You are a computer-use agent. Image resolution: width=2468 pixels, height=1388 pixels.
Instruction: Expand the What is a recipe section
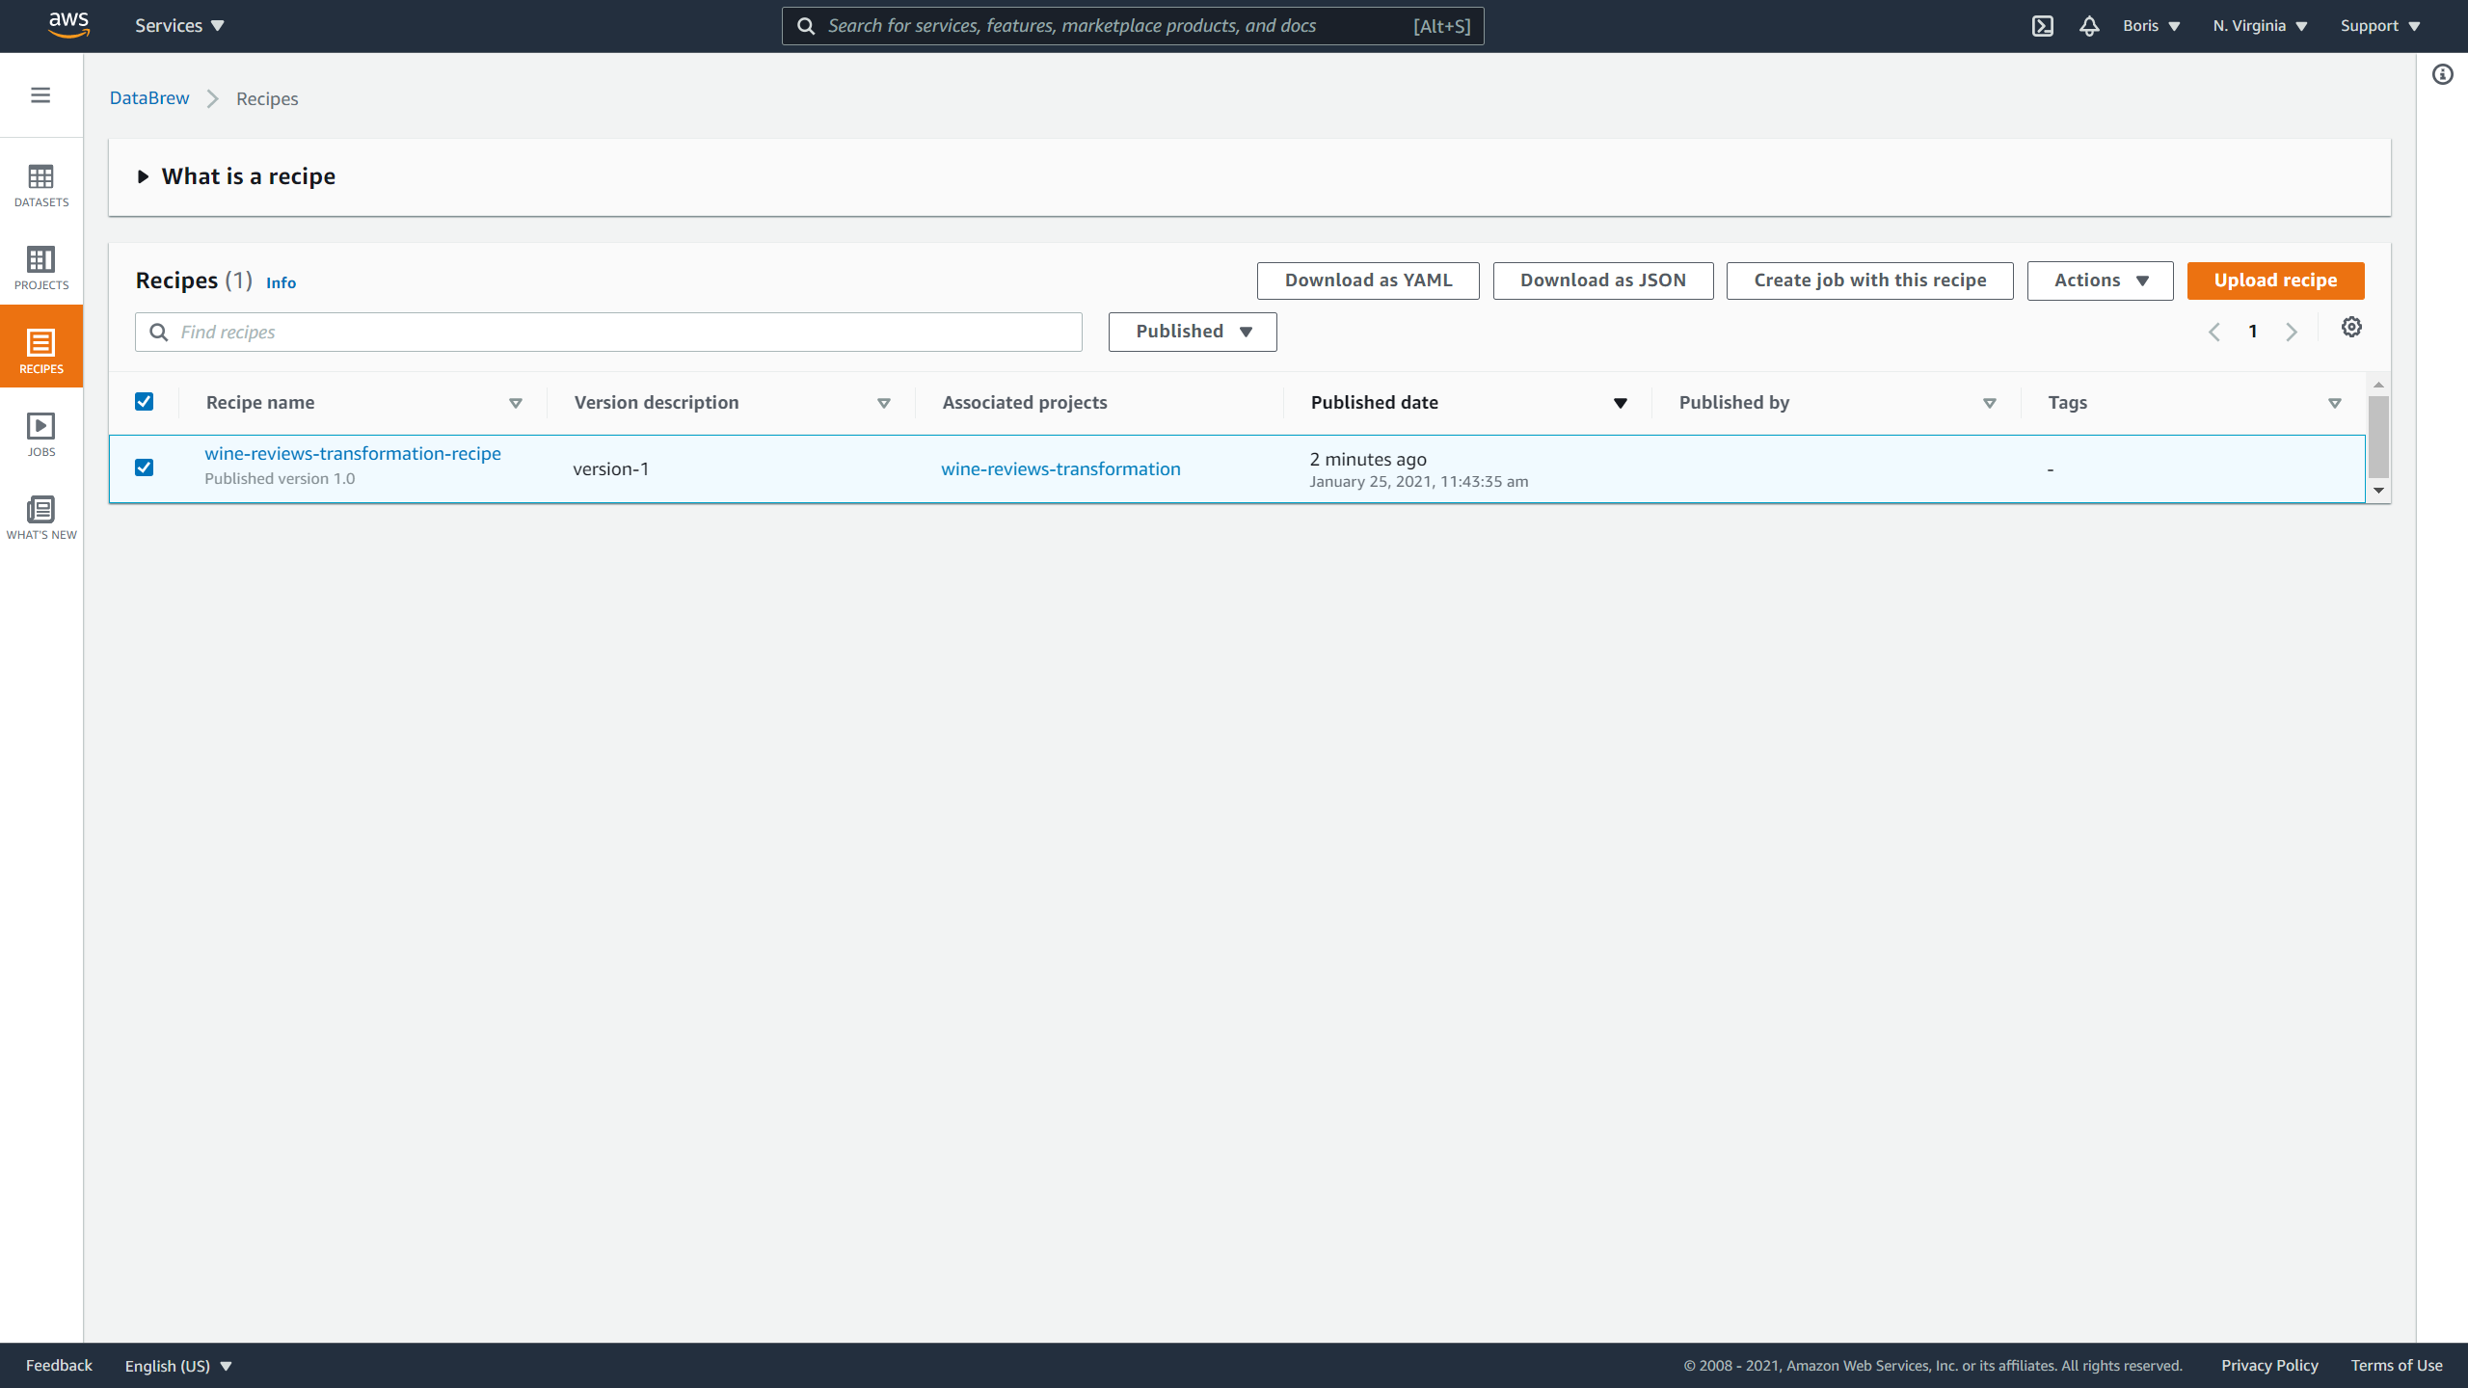coord(144,176)
